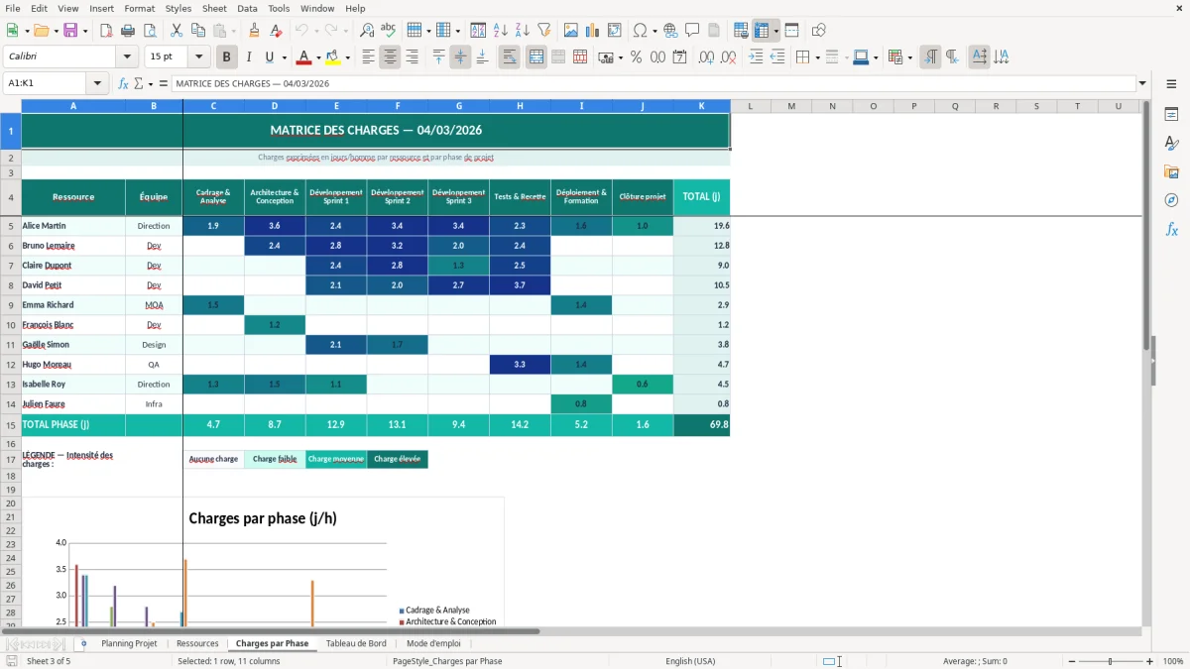Open the font size dropdown
Image resolution: width=1190 pixels, height=669 pixels.
(x=198, y=57)
